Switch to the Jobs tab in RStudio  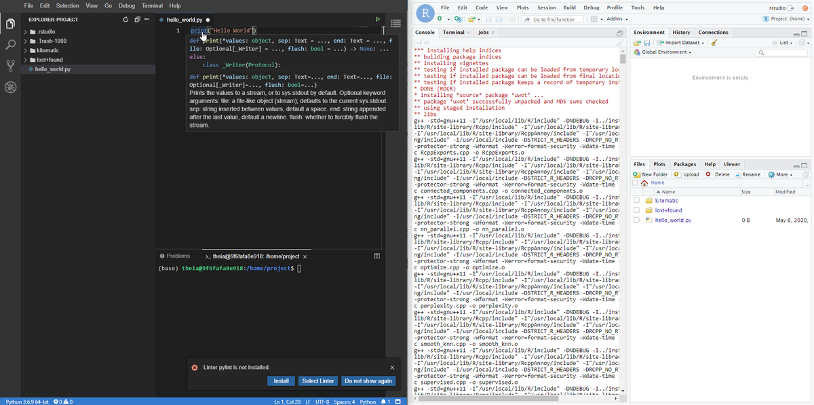click(x=486, y=33)
